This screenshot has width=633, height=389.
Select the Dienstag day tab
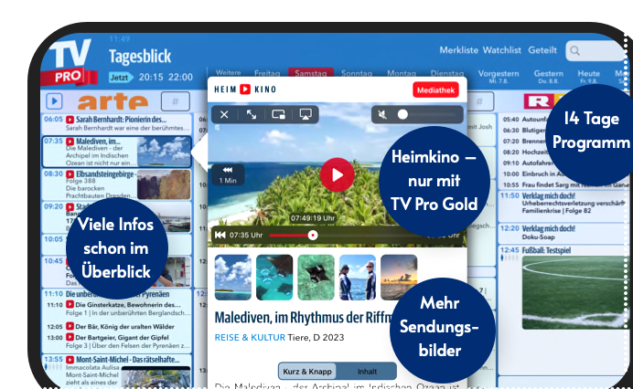tap(447, 73)
